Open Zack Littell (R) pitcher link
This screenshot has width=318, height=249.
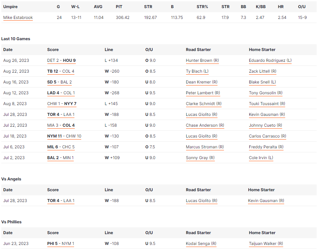click(263, 71)
